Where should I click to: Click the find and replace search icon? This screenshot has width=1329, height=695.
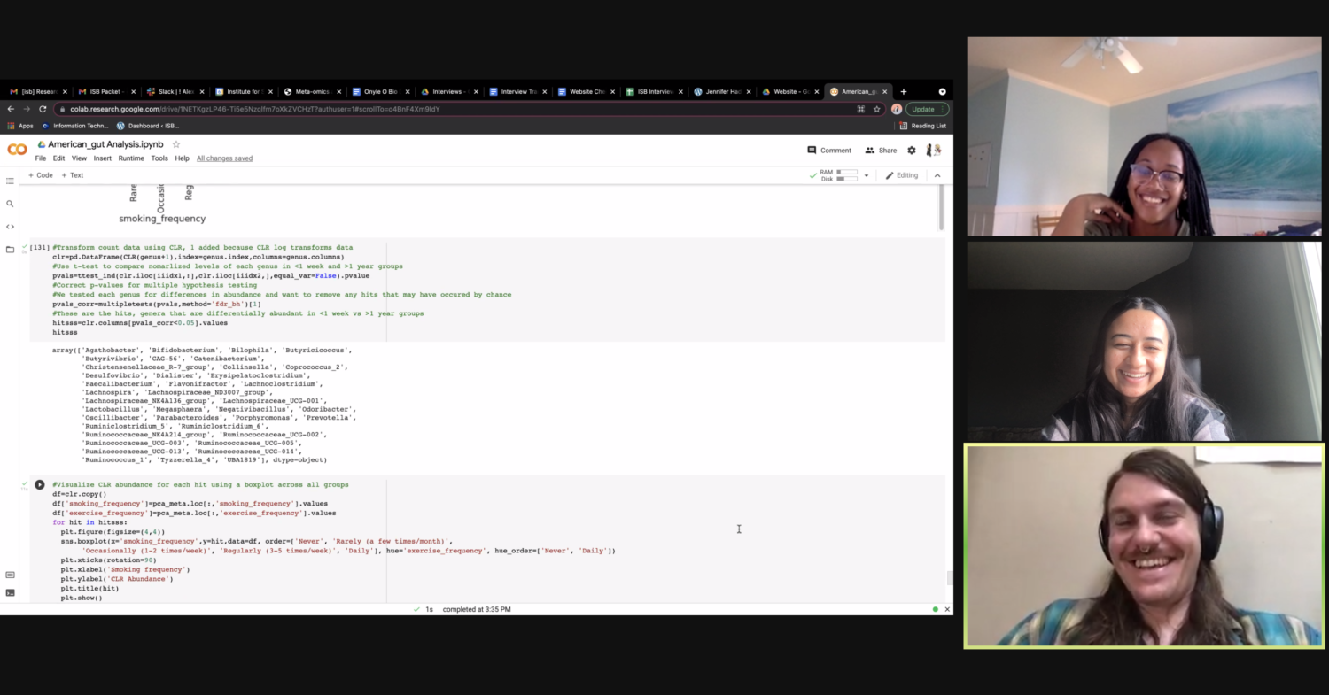[11, 204]
